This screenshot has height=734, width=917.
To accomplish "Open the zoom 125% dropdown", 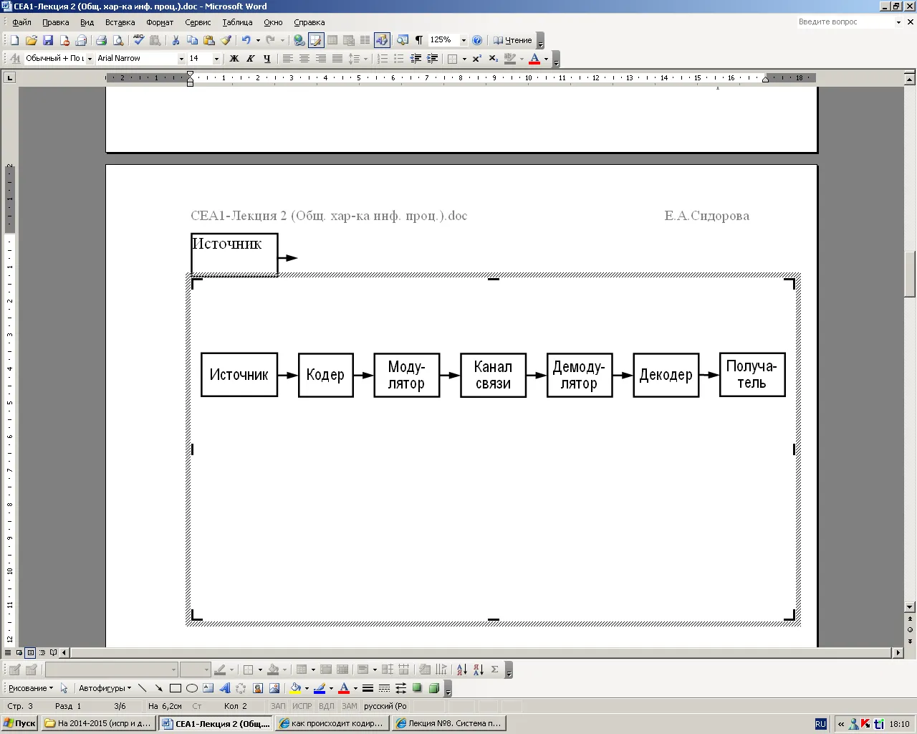I will (464, 40).
